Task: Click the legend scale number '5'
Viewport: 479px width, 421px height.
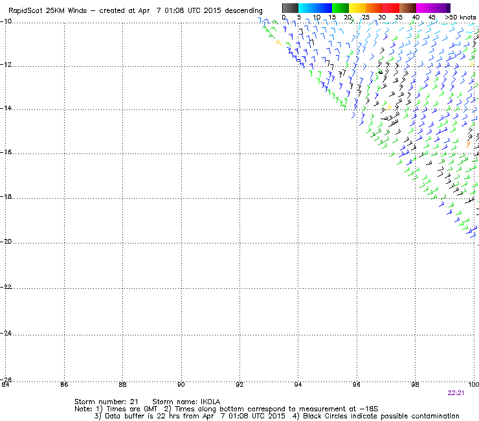Action: (299, 17)
